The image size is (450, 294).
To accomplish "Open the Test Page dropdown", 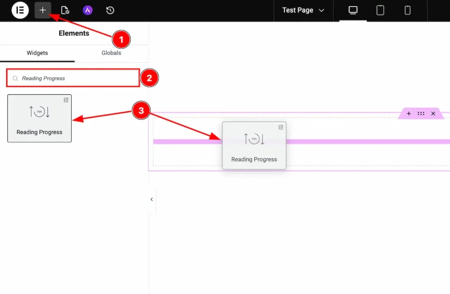I will [x=303, y=10].
